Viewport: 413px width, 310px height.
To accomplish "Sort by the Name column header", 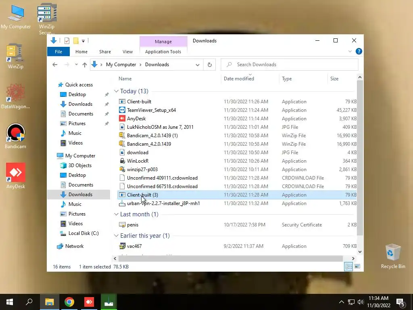I will [169, 79].
